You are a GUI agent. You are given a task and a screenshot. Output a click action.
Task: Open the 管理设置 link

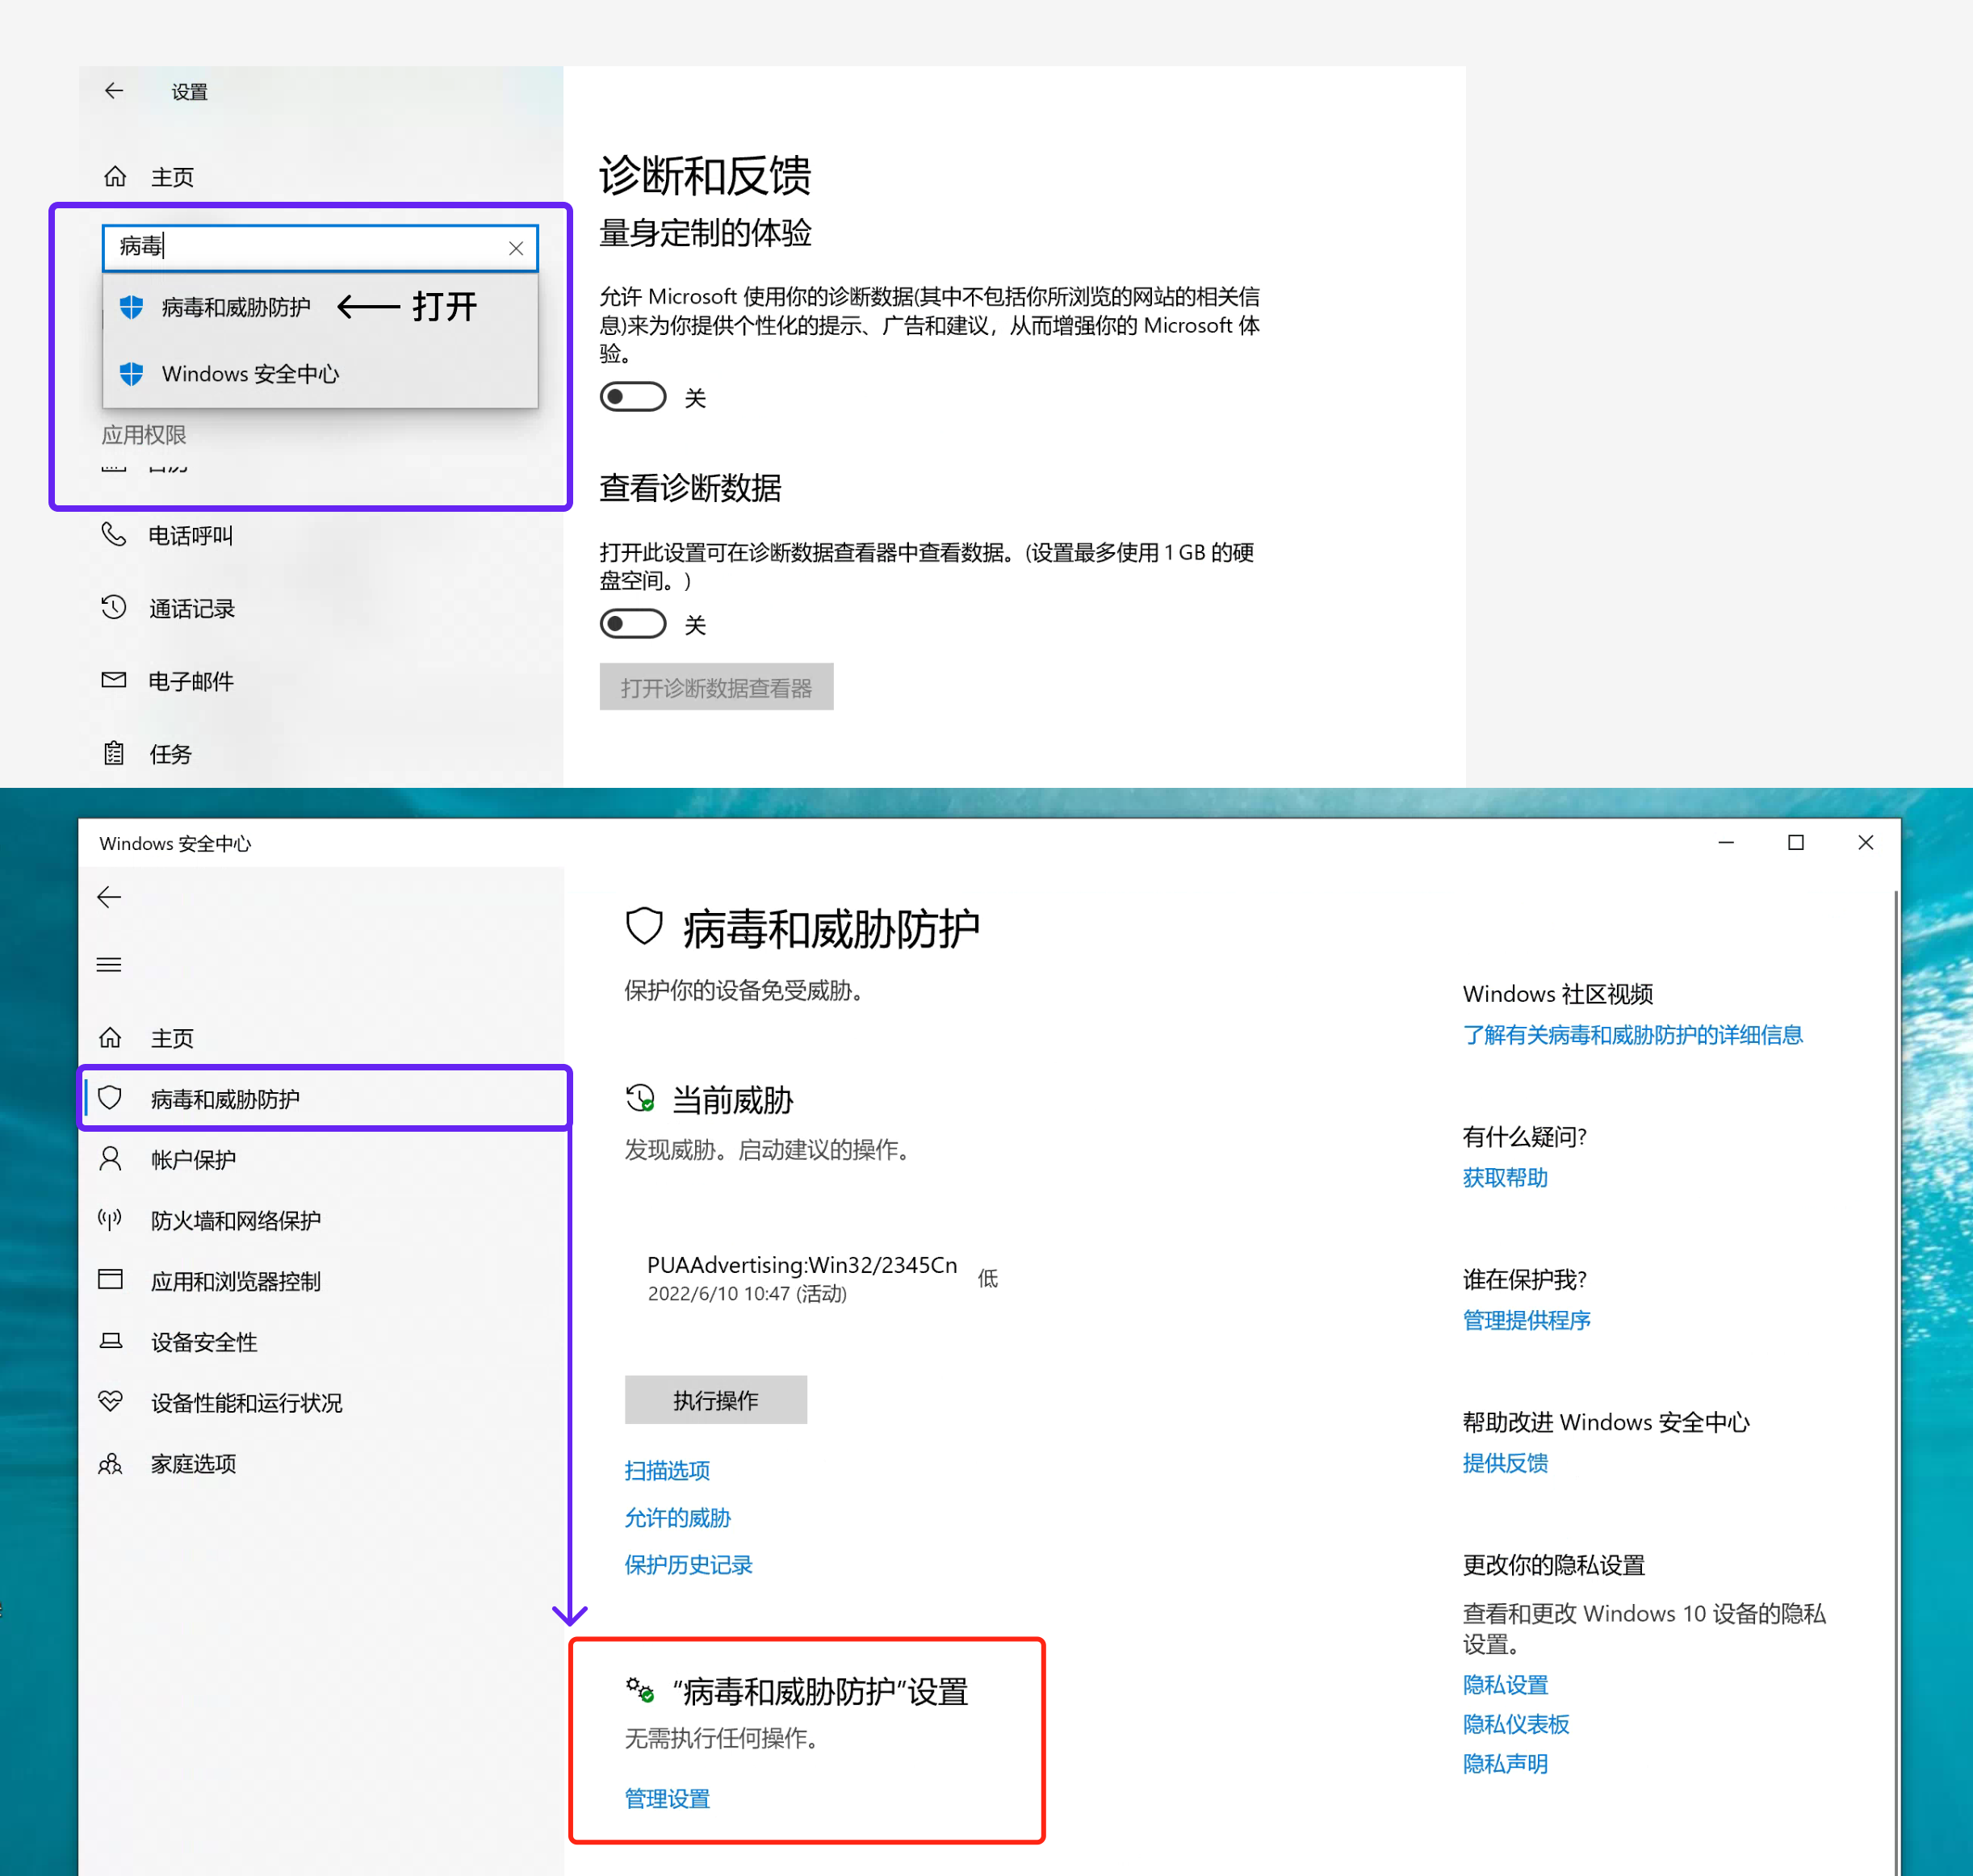667,1798
